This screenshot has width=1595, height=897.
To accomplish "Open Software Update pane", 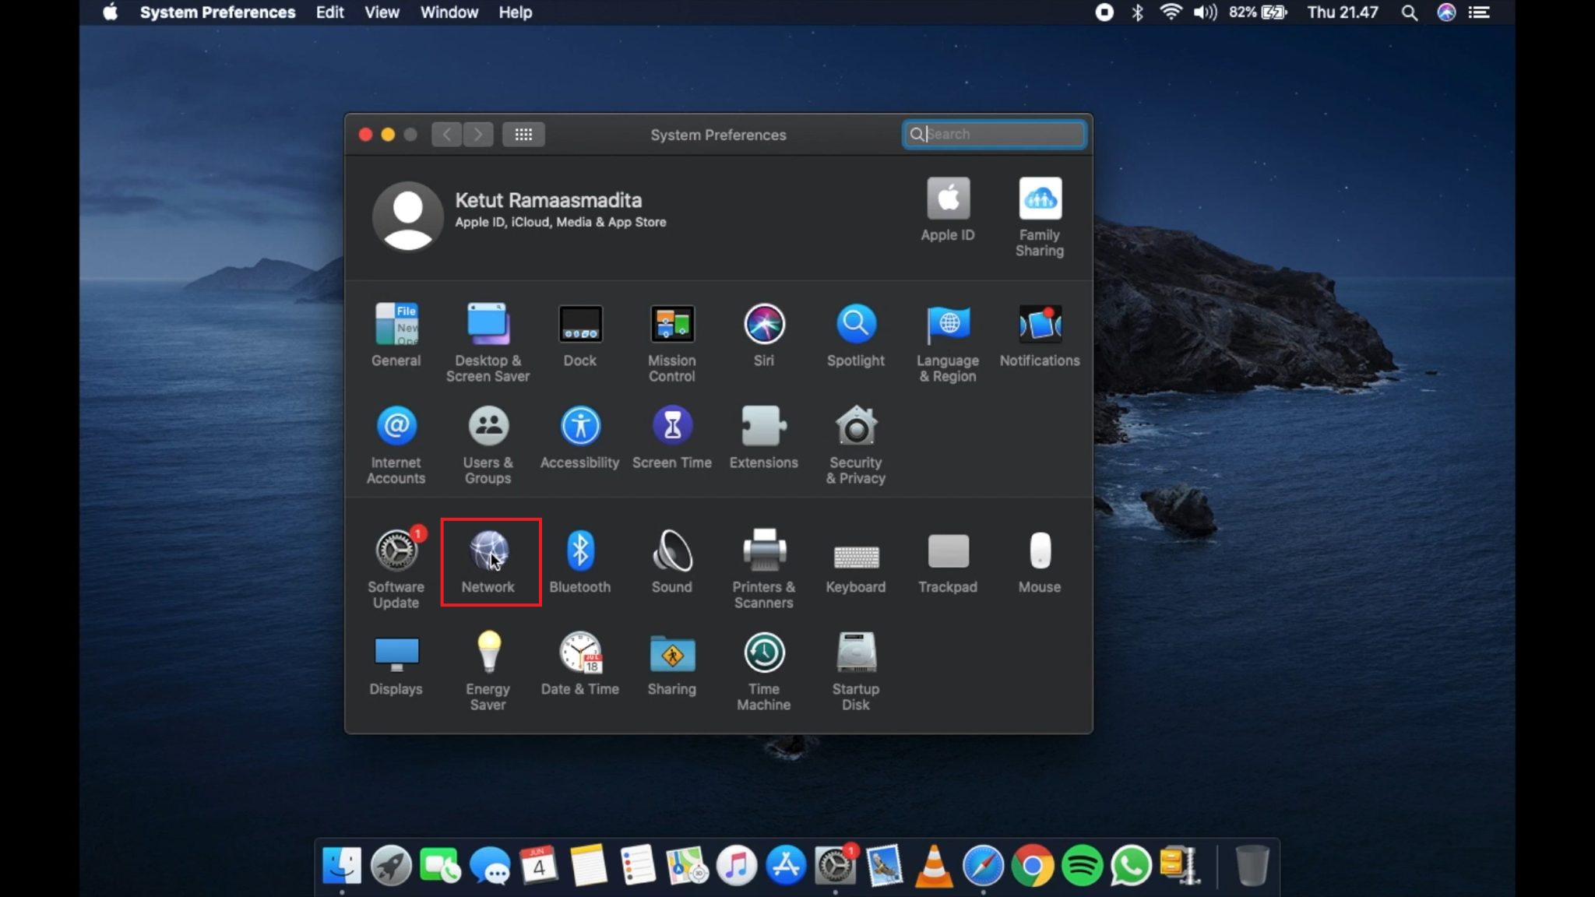I will [x=396, y=569].
